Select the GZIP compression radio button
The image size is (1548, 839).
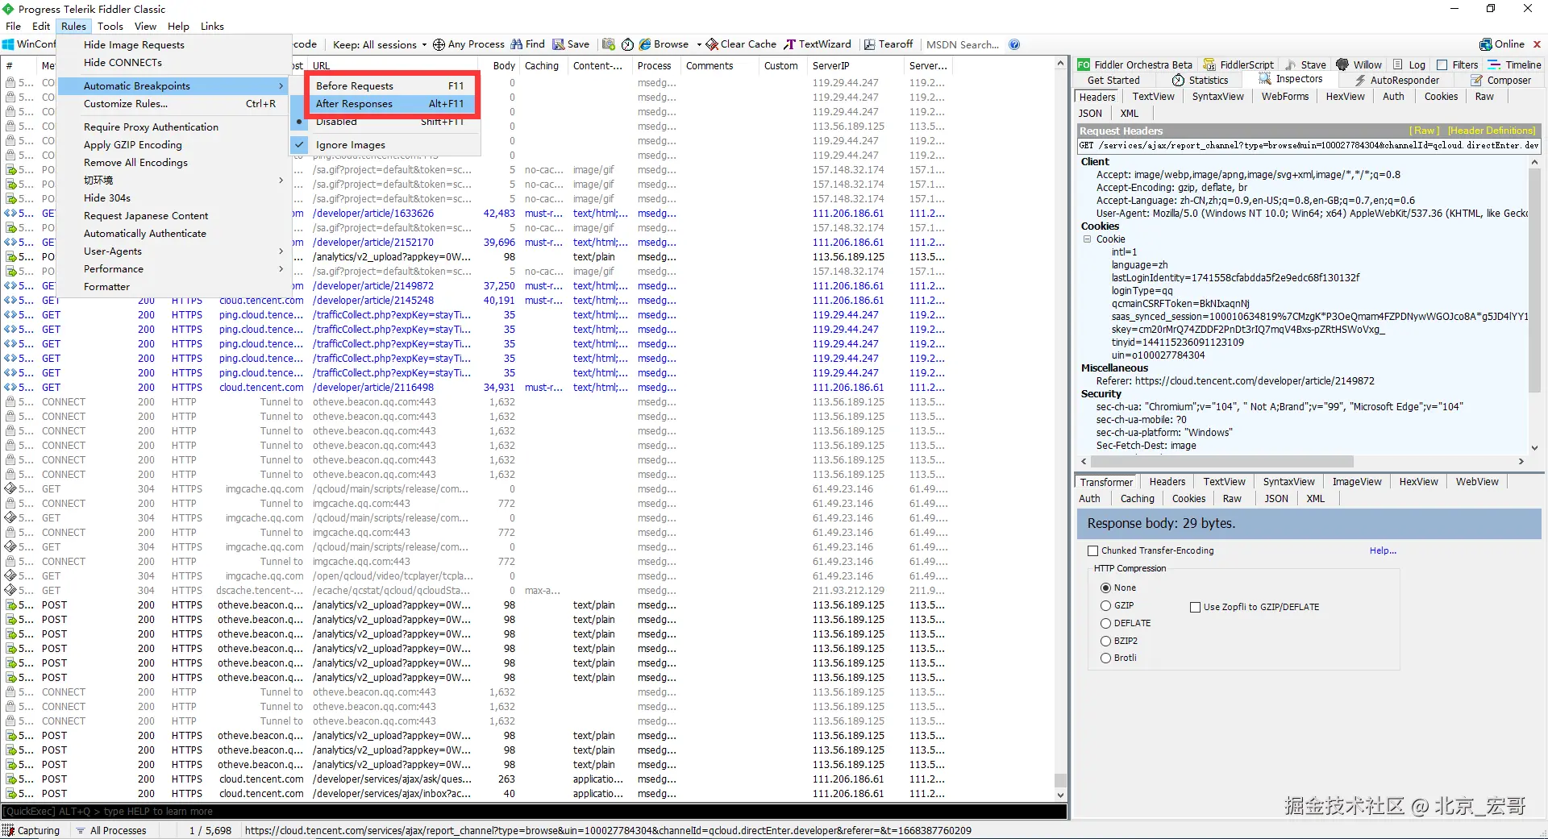coord(1106,605)
